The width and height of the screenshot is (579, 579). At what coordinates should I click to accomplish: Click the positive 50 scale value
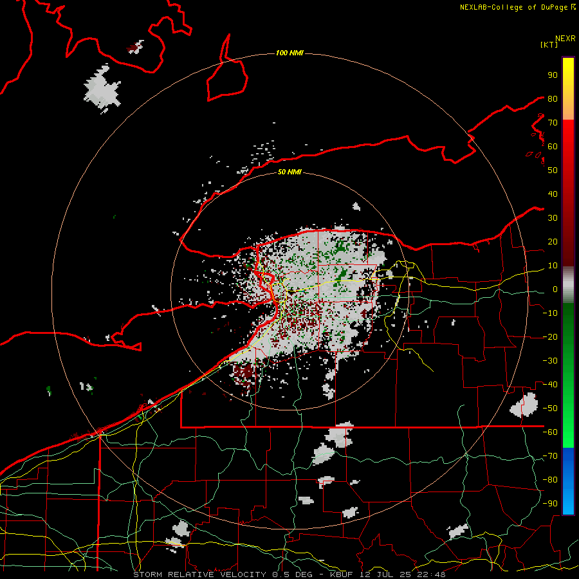tap(553, 170)
